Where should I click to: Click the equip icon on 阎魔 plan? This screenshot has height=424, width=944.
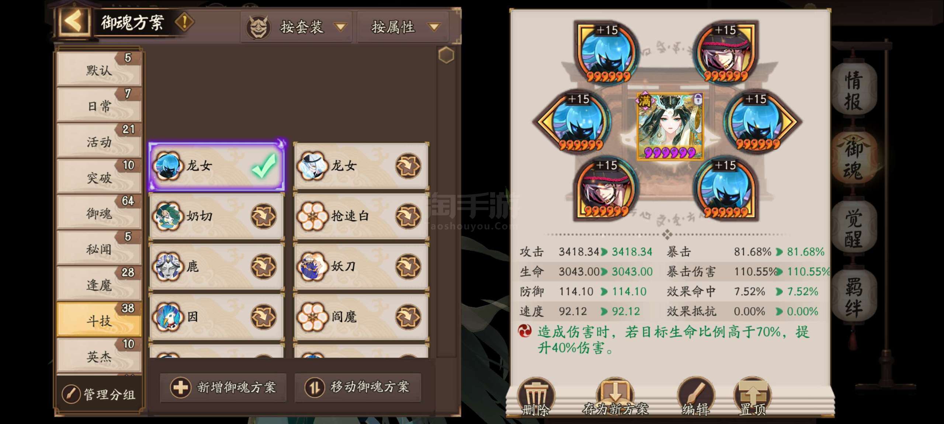pyautogui.click(x=408, y=317)
